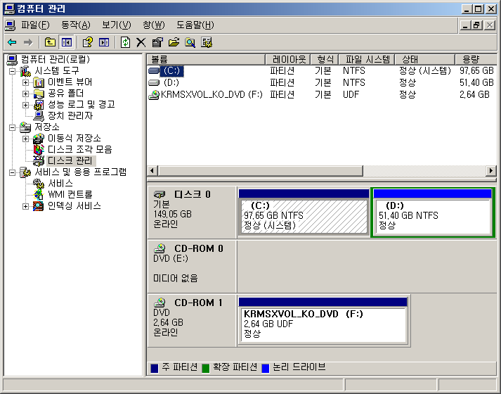Expand the 이벤트 뷰어 node
Viewport: 501px width, 394px height.
[x=25, y=82]
